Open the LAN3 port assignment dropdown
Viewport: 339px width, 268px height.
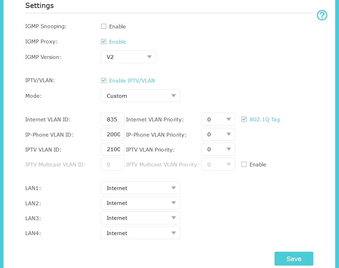point(140,218)
